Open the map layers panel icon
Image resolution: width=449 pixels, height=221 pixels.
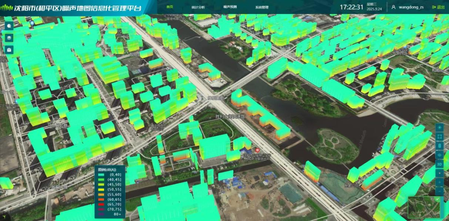click(9, 38)
